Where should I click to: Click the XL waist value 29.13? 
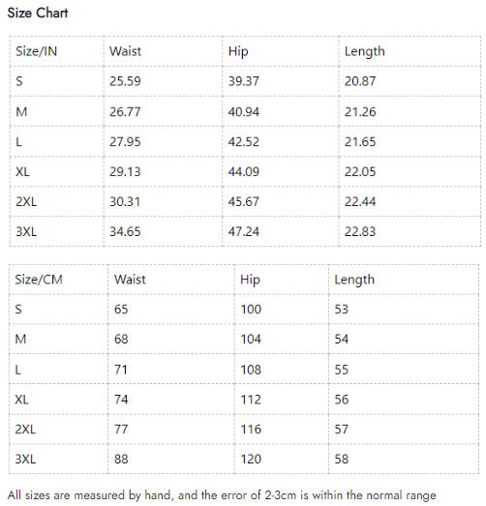[x=125, y=171]
